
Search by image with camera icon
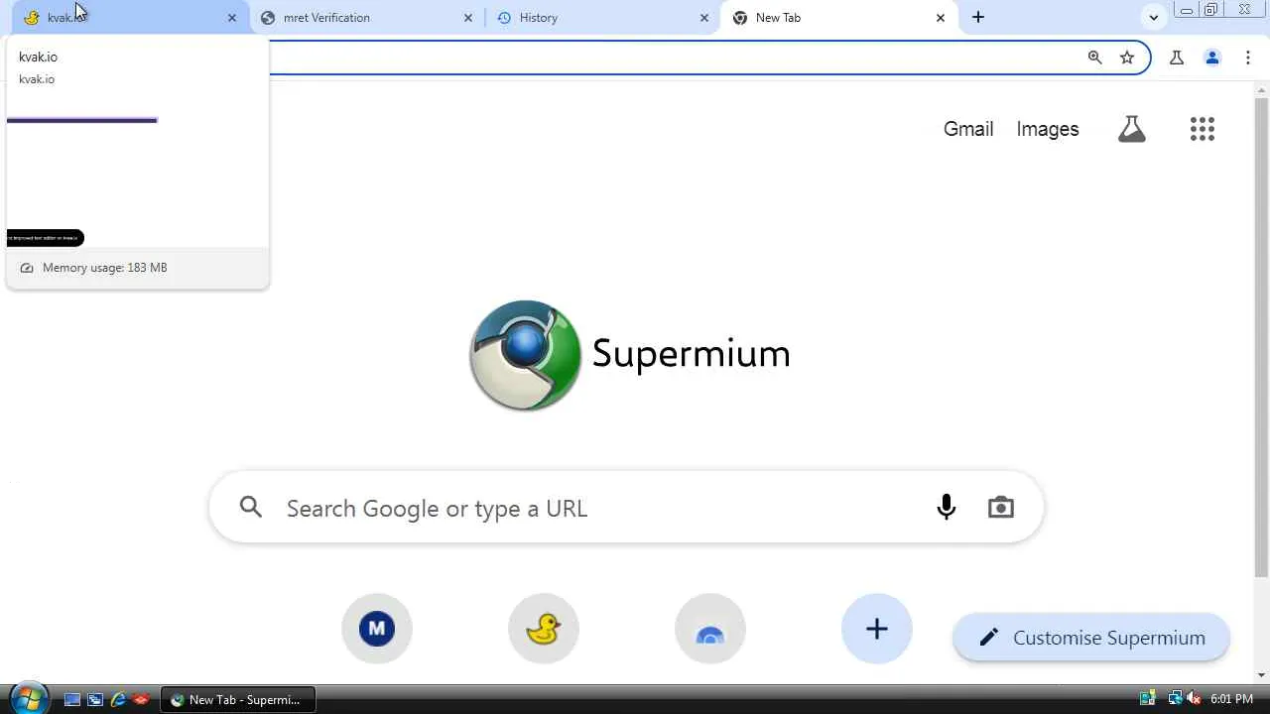point(1001,508)
